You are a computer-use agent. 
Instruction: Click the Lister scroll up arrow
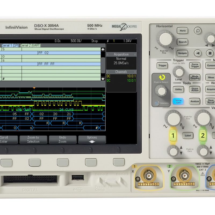click(x=103, y=49)
